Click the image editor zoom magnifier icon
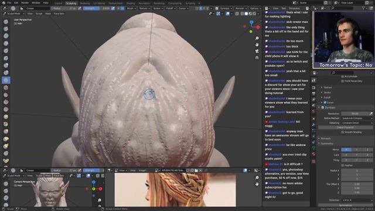The width and height of the screenshot is (375, 211). pos(257,178)
